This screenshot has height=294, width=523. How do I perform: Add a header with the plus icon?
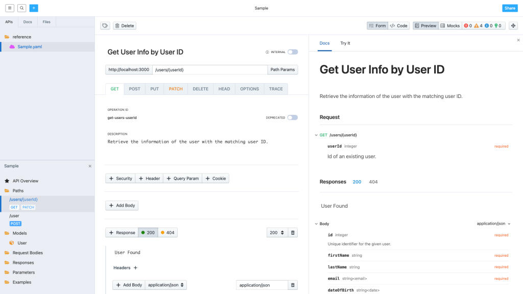[x=135, y=267]
